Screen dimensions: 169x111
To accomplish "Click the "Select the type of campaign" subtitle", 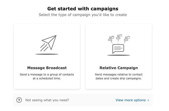I will 83,15.
